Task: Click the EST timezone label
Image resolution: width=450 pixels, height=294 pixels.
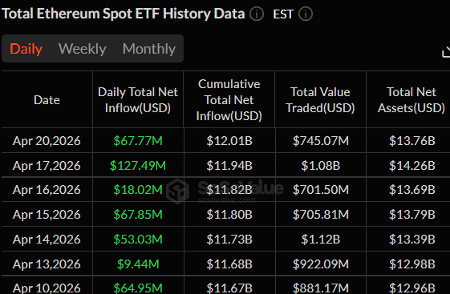Action: pyautogui.click(x=283, y=14)
